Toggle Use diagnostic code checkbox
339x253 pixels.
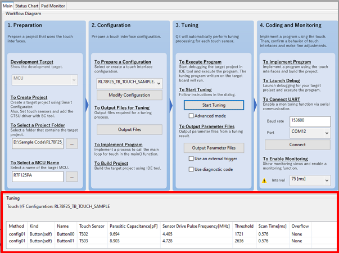click(191, 169)
